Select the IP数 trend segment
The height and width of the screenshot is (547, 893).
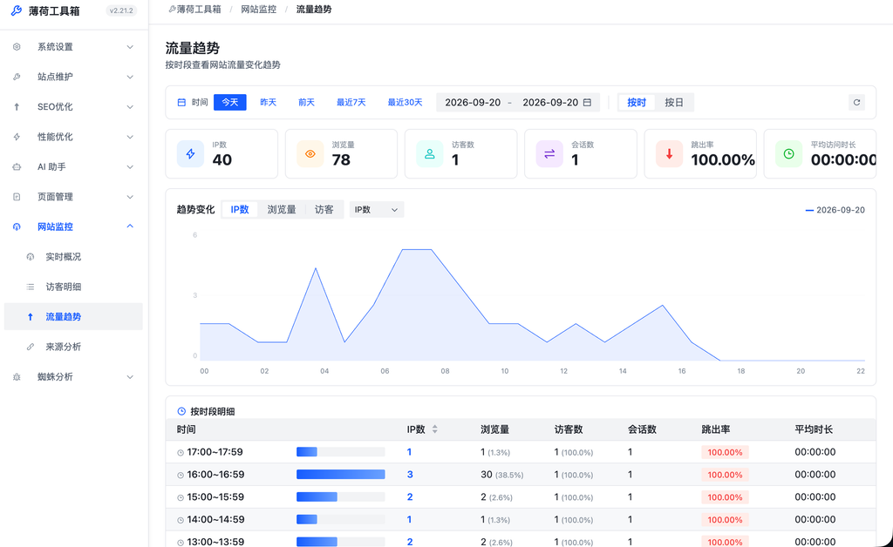pyautogui.click(x=240, y=210)
